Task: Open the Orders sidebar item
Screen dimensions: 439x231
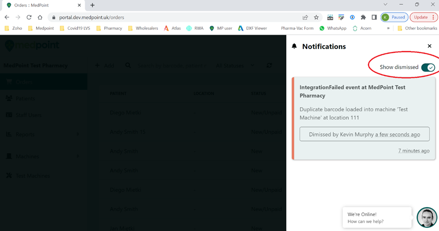Action: 43,82
